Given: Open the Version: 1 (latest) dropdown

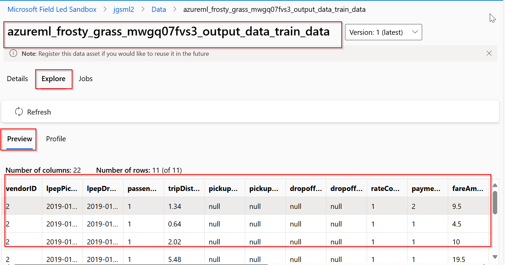Looking at the screenshot, I should tap(383, 32).
